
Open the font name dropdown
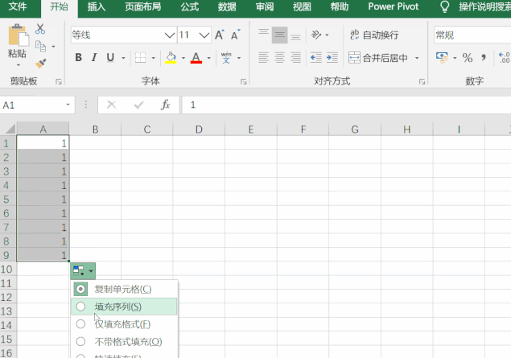[170, 35]
